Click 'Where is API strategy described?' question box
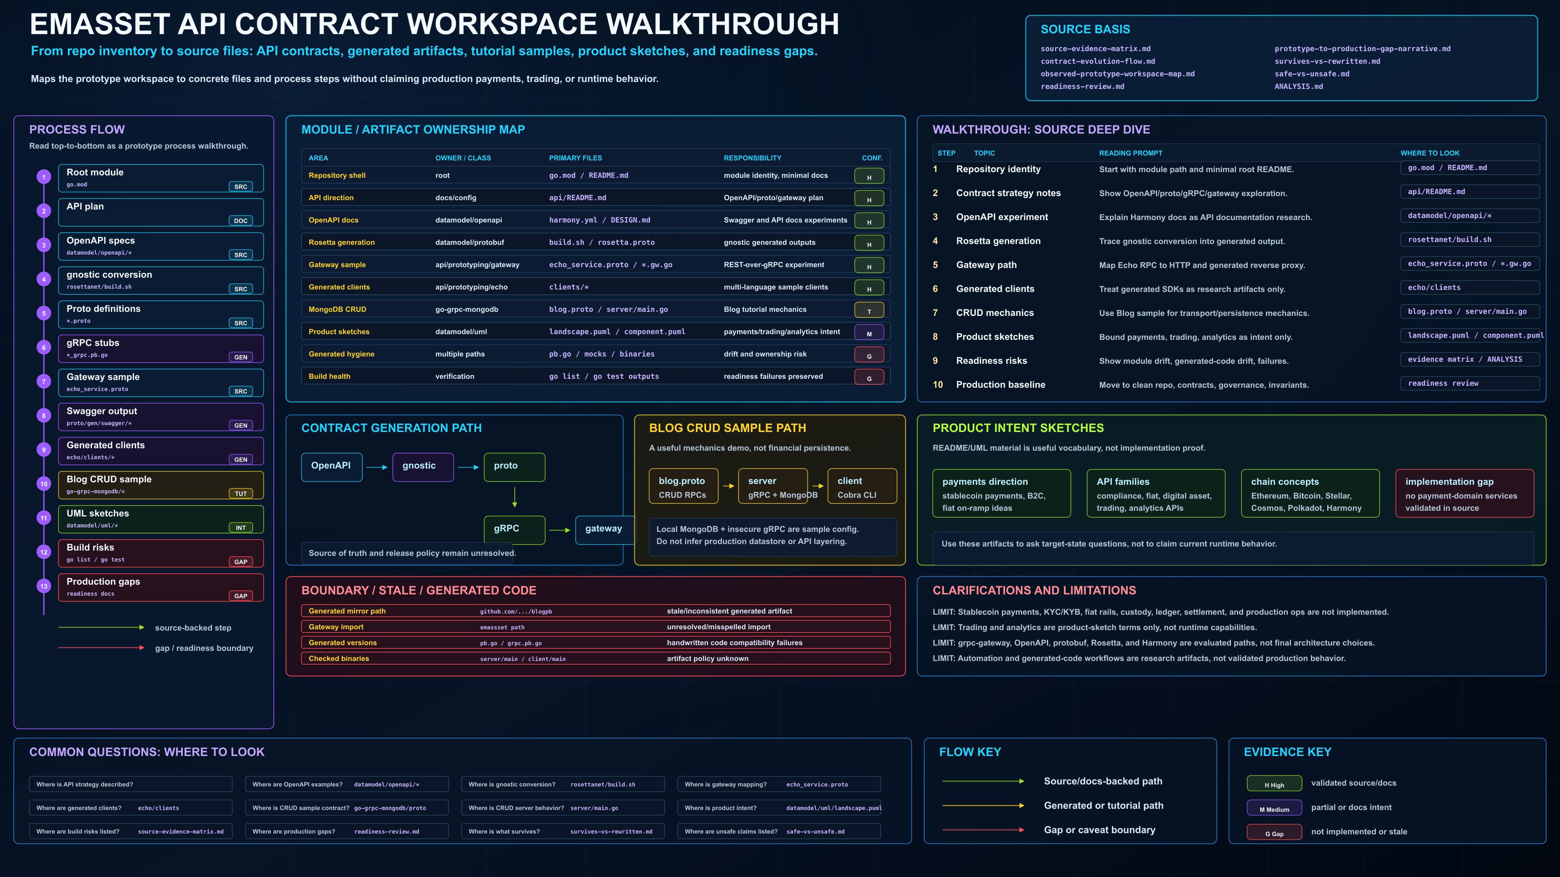The height and width of the screenshot is (877, 1560). pos(131,784)
